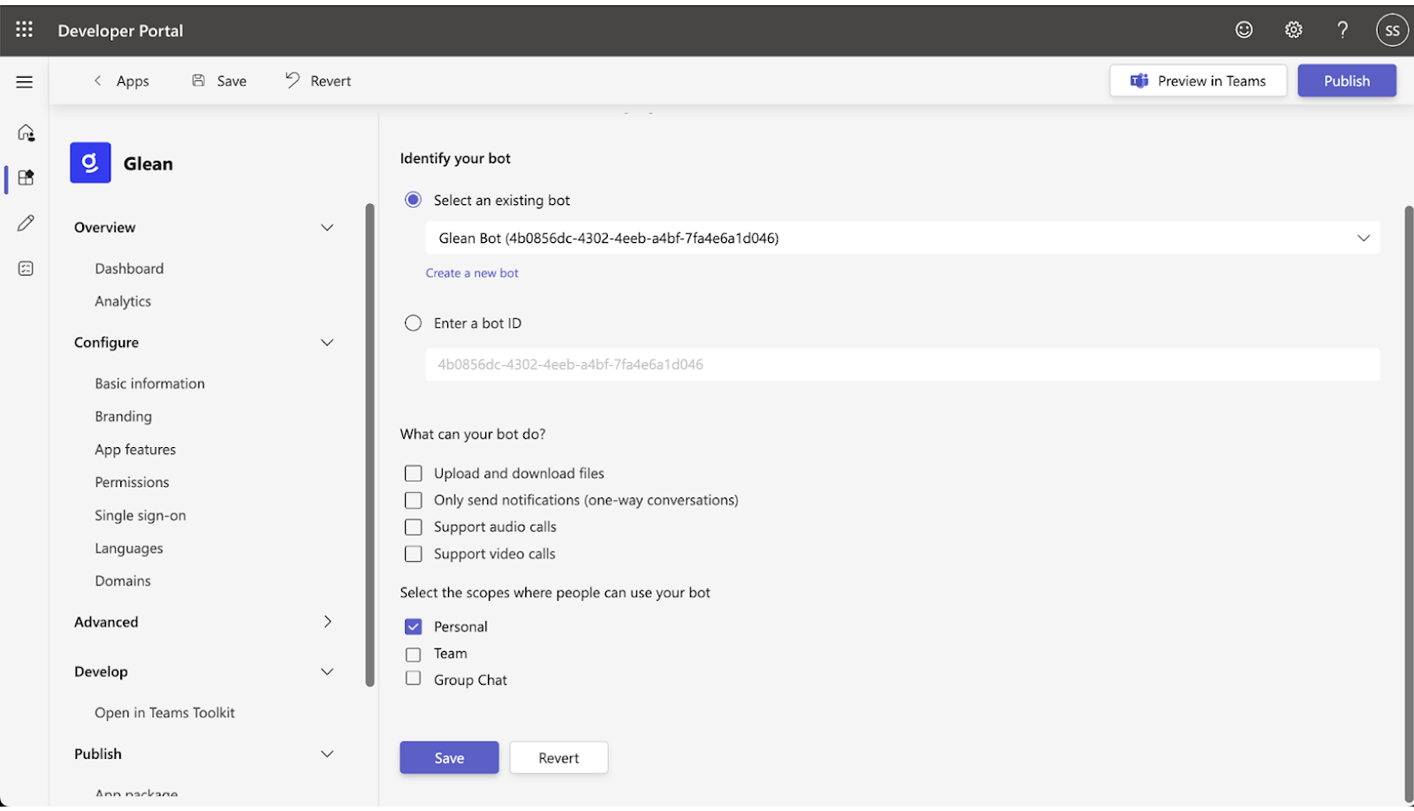Image resolution: width=1414 pixels, height=811 pixels.
Task: Navigate to Single sign-on settings
Action: click(141, 516)
